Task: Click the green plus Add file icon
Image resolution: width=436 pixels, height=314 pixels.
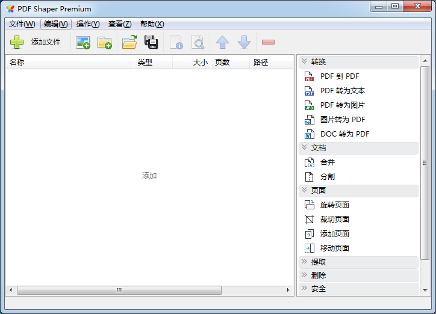Action: (x=17, y=42)
